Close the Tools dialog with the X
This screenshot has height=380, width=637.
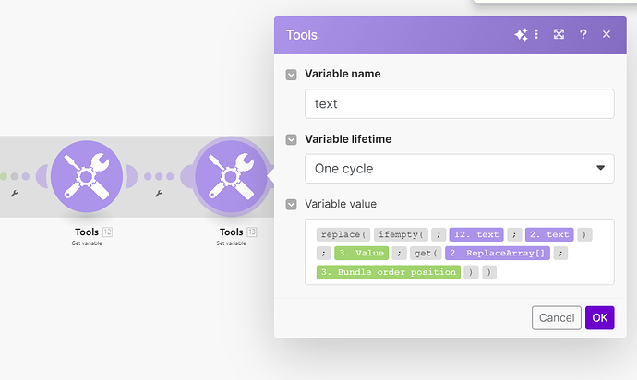[607, 35]
